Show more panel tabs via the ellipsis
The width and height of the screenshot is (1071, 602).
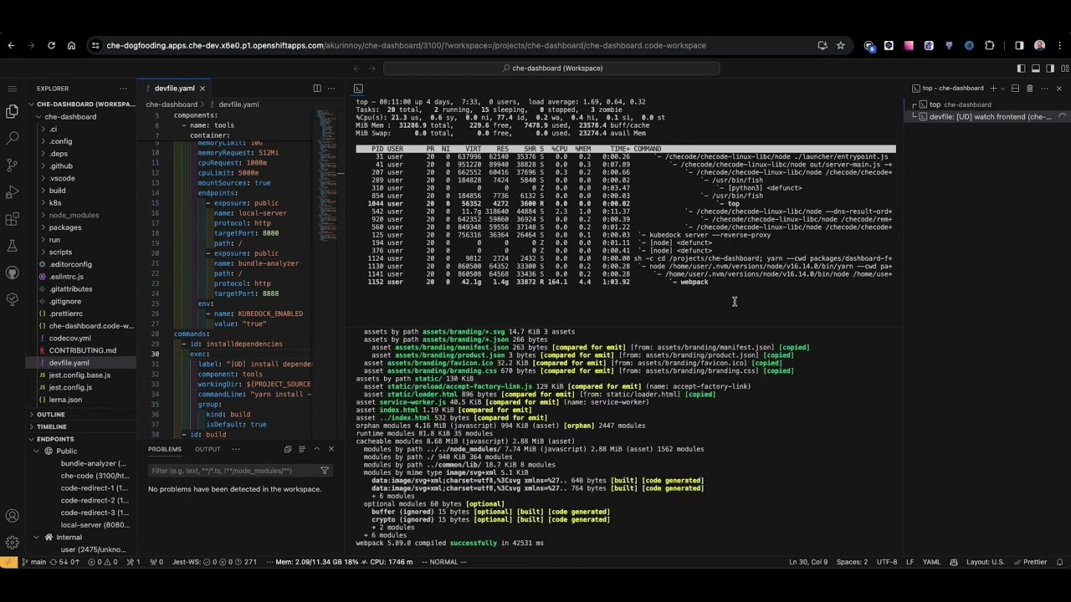coord(236,449)
